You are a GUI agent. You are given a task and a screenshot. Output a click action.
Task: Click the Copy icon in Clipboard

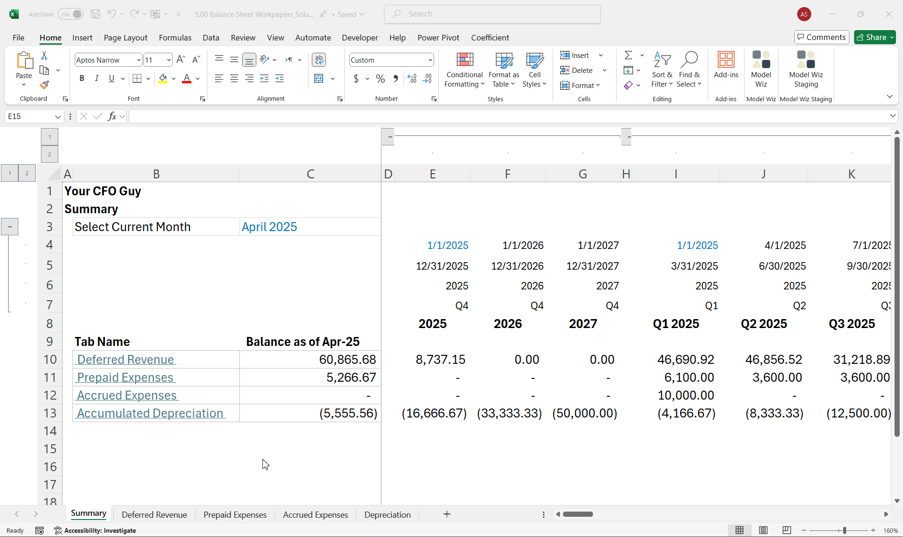pyautogui.click(x=44, y=70)
